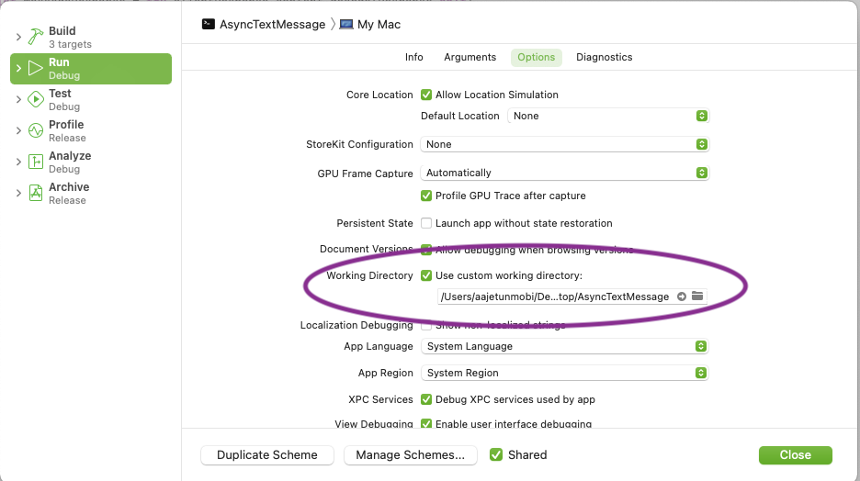
Task: Open the StoreKit Configuration dropdown
Action: pos(564,144)
